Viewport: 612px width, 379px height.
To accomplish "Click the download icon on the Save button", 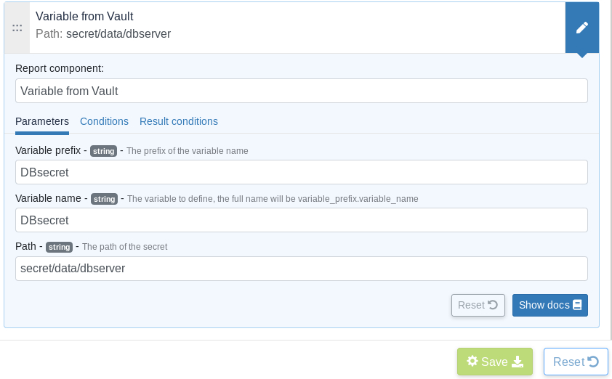I will [518, 362].
